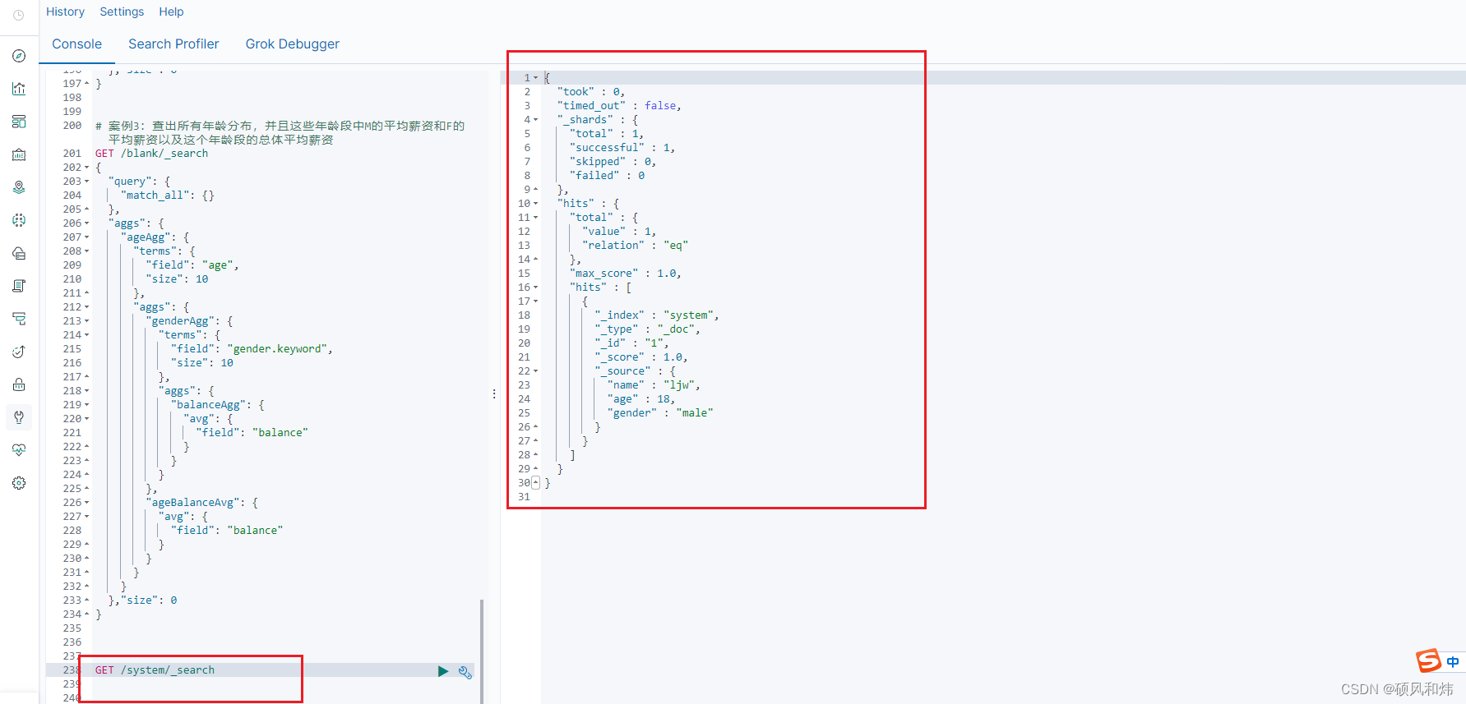This screenshot has width=1466, height=704.
Task: Select the Dev Tools wrench icon in sidebar
Action: (x=19, y=417)
